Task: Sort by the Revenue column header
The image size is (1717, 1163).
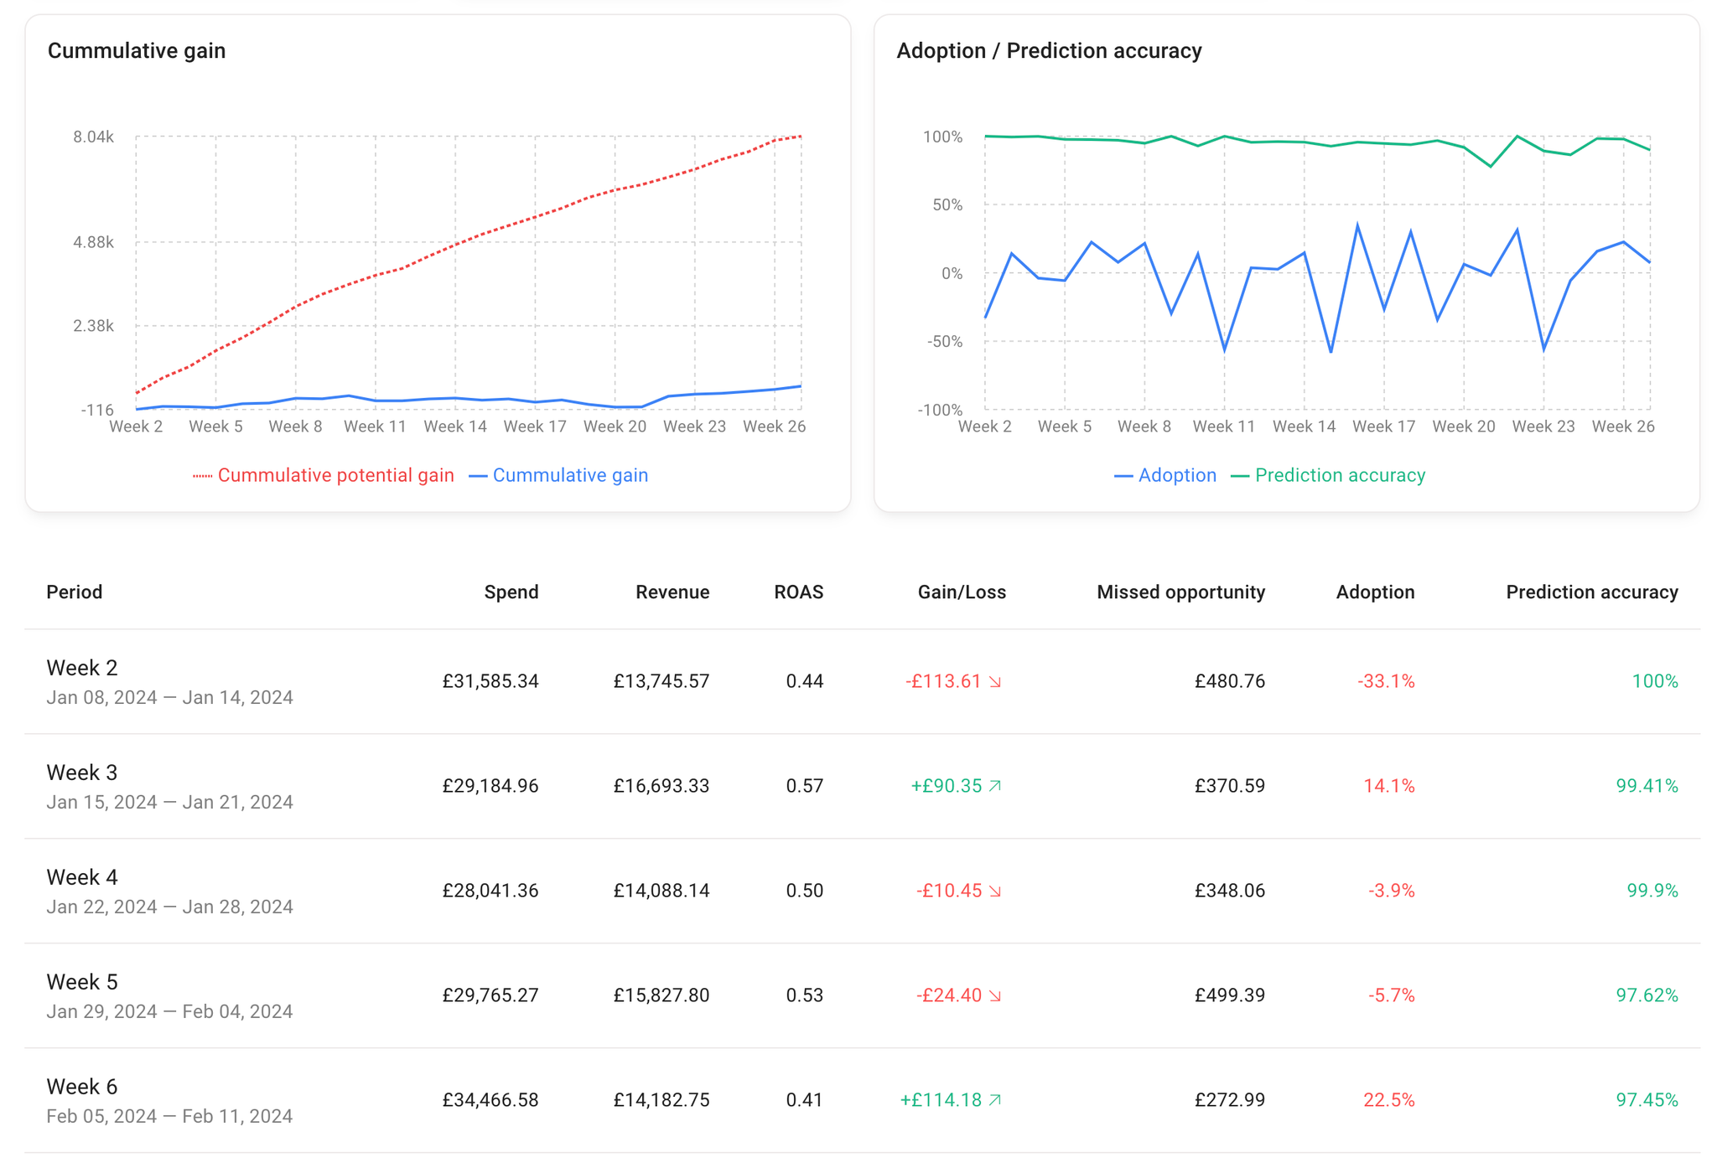Action: coord(672,592)
